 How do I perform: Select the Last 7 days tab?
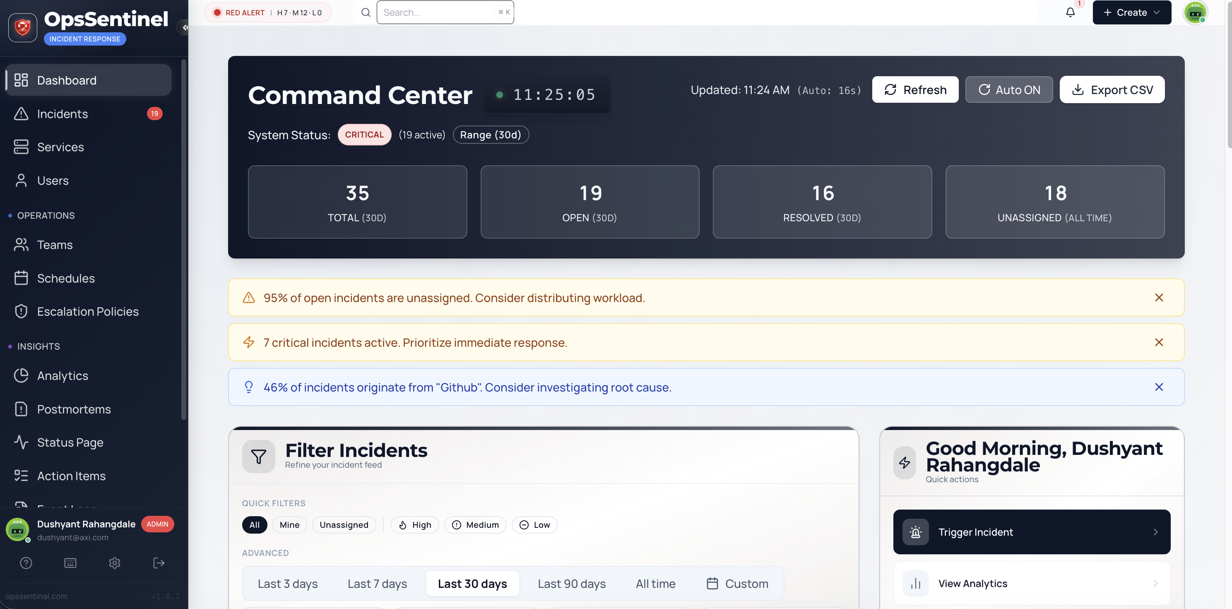[377, 584]
